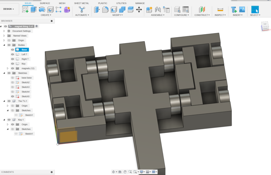271x175 pixels.
Task: Click the Fillet tool in Modify
Action: click(x=105, y=9)
